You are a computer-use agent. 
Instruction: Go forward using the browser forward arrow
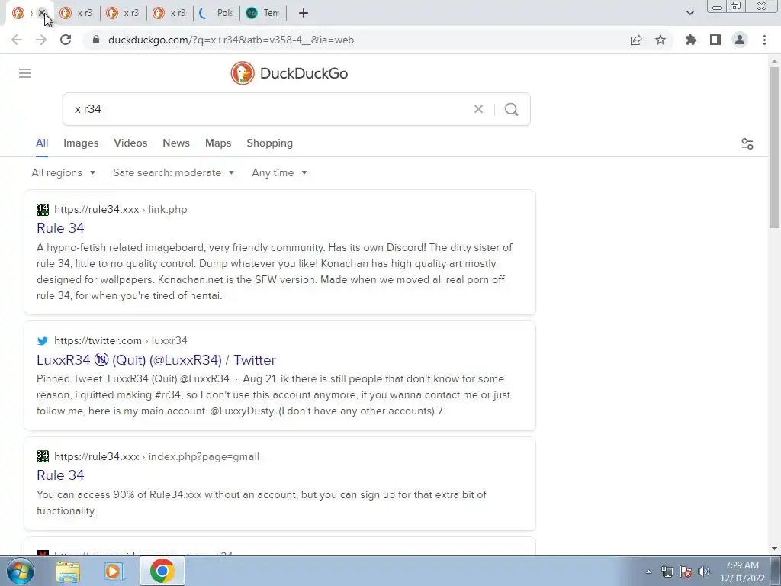point(41,40)
